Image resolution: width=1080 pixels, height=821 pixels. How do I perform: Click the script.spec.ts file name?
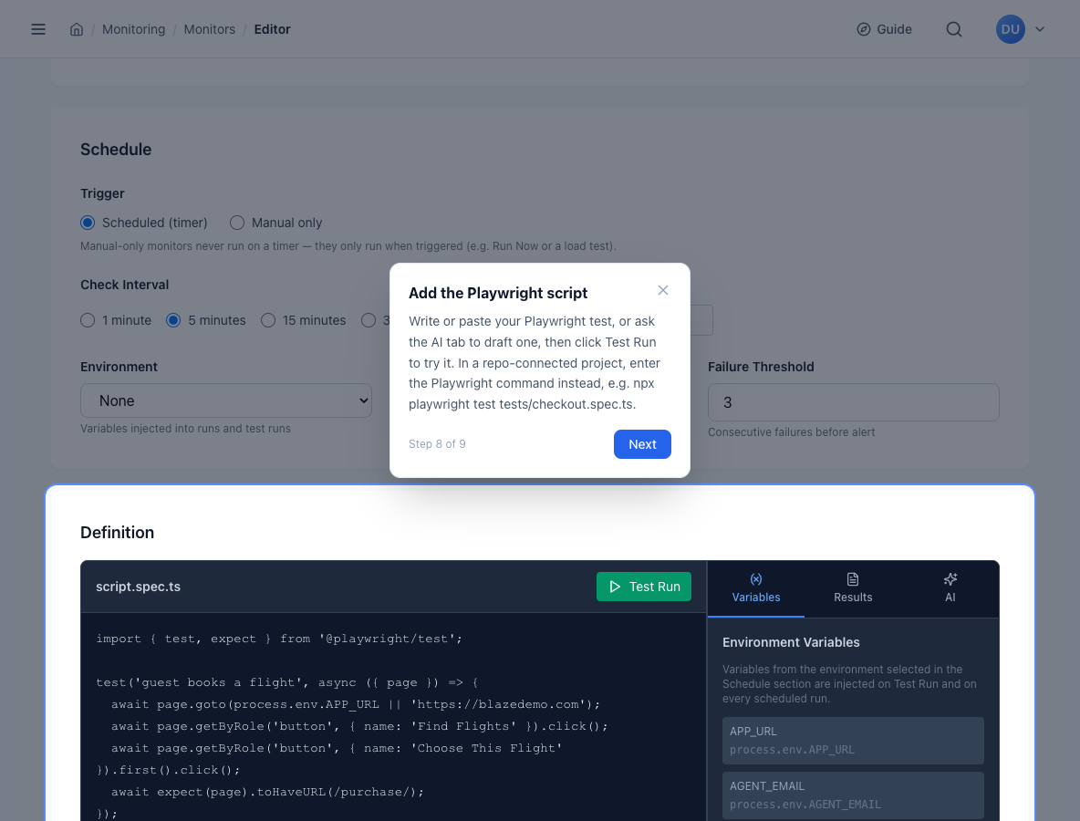pyautogui.click(x=138, y=587)
